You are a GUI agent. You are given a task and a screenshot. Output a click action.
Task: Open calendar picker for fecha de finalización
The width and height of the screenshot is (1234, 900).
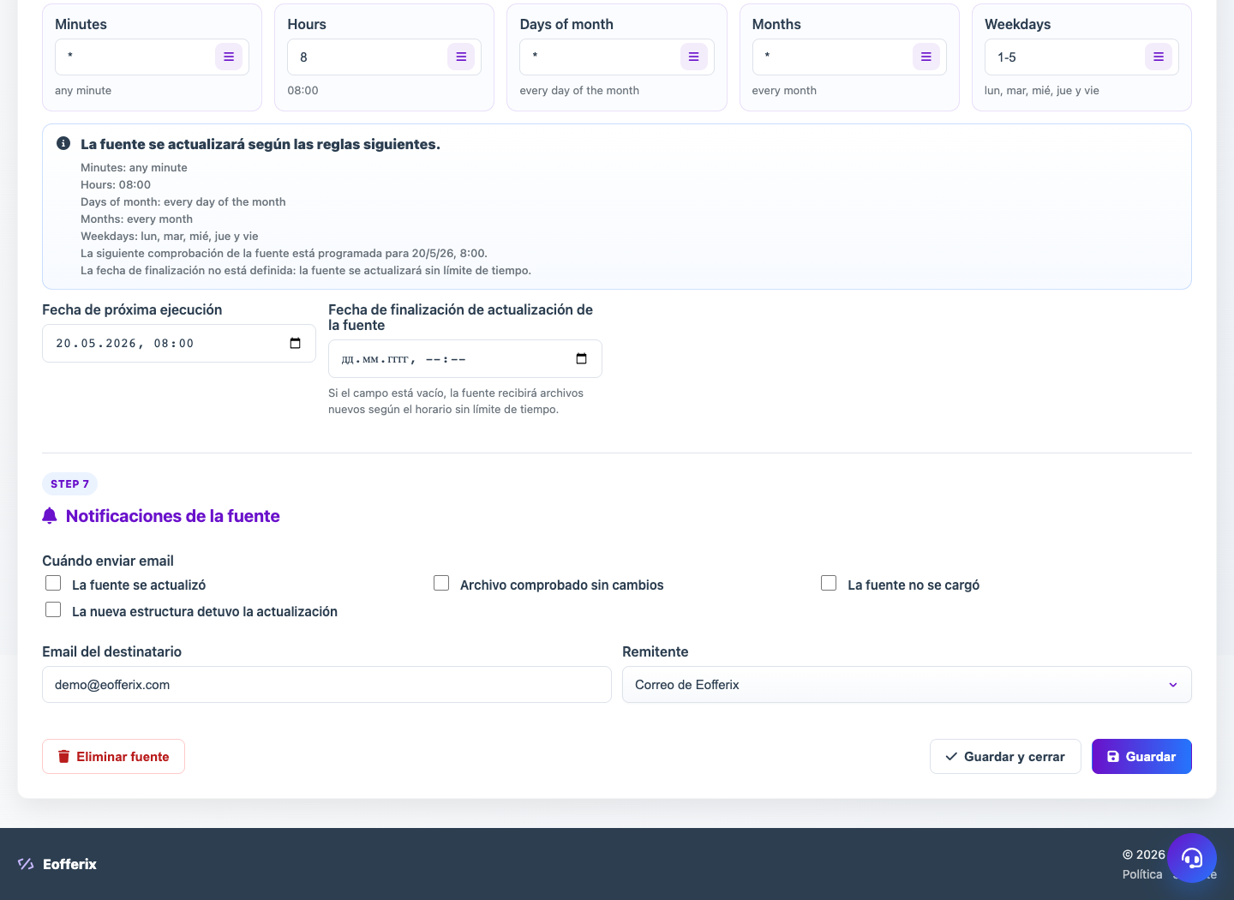coord(582,358)
